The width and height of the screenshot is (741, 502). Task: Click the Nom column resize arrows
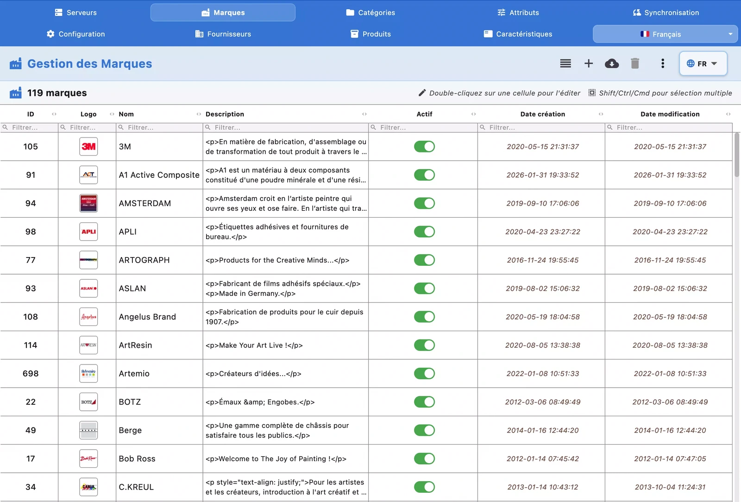coord(199,114)
